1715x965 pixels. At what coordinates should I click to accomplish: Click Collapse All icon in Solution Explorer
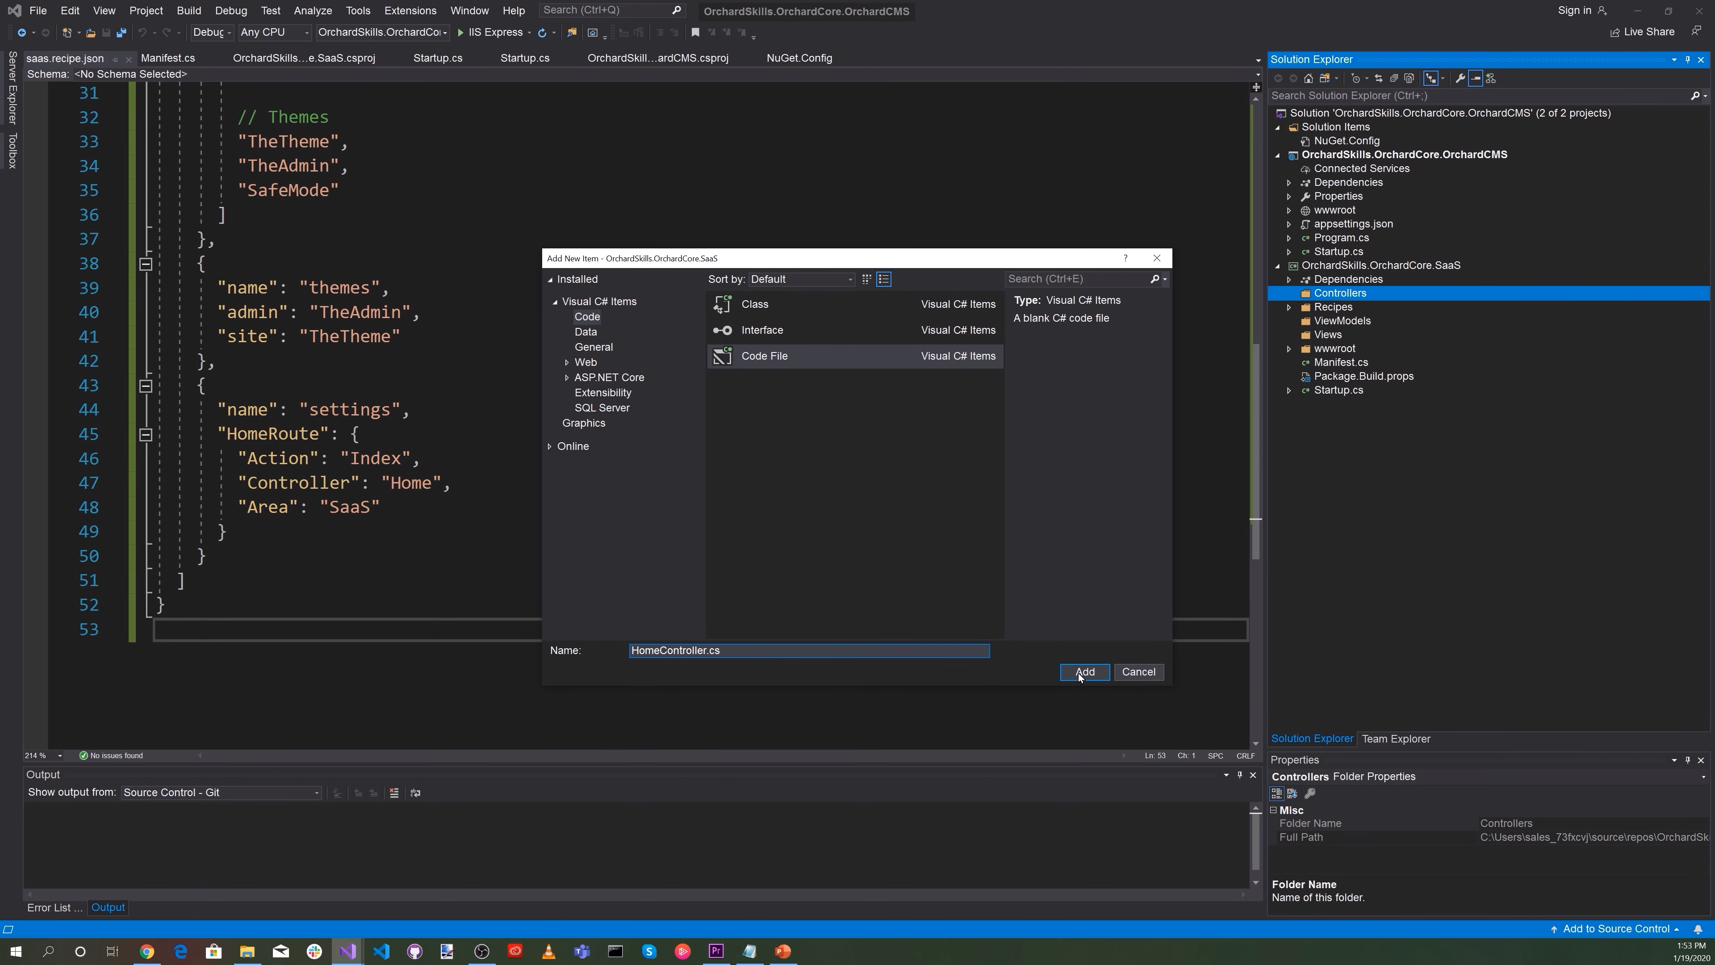click(x=1393, y=79)
